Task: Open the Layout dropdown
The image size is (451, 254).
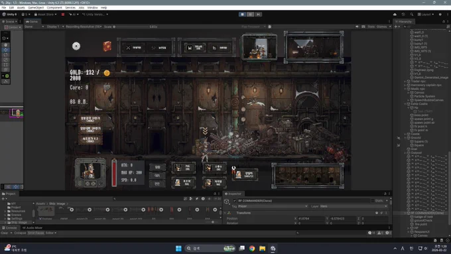Action: tap(426, 15)
